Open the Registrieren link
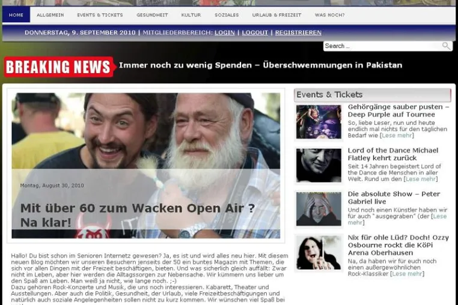458x305 pixels. coord(298,32)
